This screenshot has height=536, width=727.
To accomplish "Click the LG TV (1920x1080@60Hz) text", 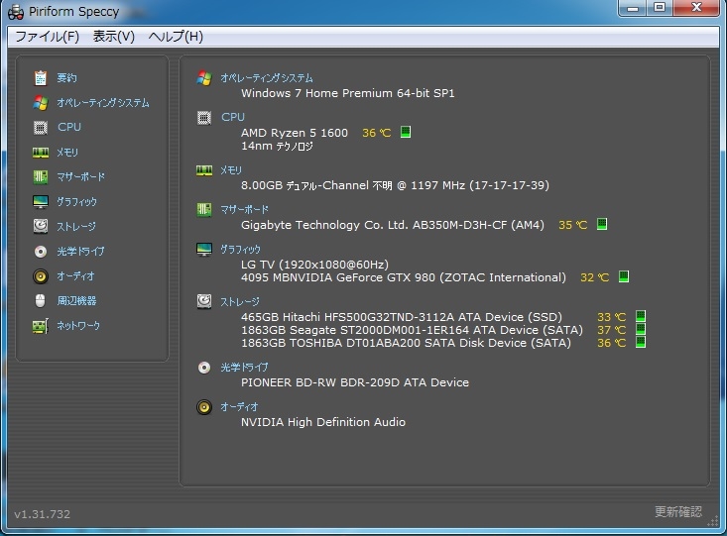I will [x=314, y=265].
